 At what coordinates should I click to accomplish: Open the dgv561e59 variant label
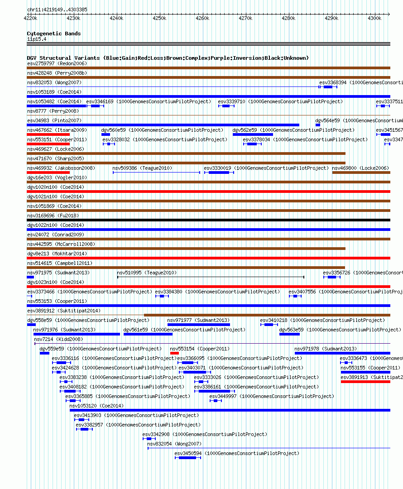click(184, 330)
